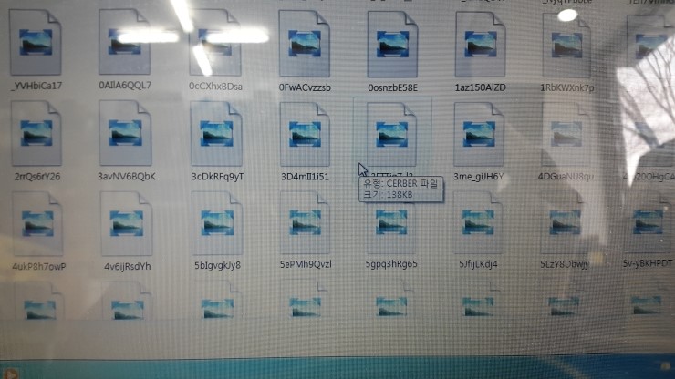
Task: Select the 5v-yBKHPDT file icon
Action: (x=648, y=223)
